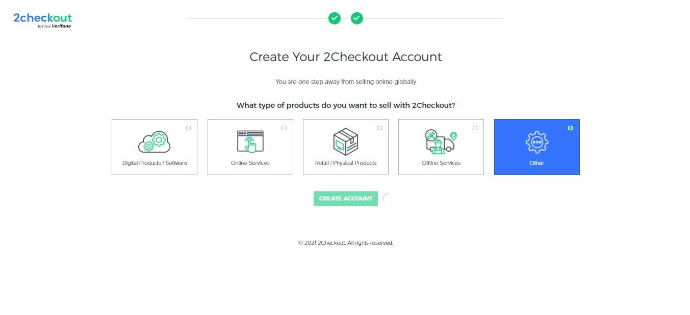This screenshot has height=315, width=690.
Task: Select the Online Services radio button
Action: [284, 128]
